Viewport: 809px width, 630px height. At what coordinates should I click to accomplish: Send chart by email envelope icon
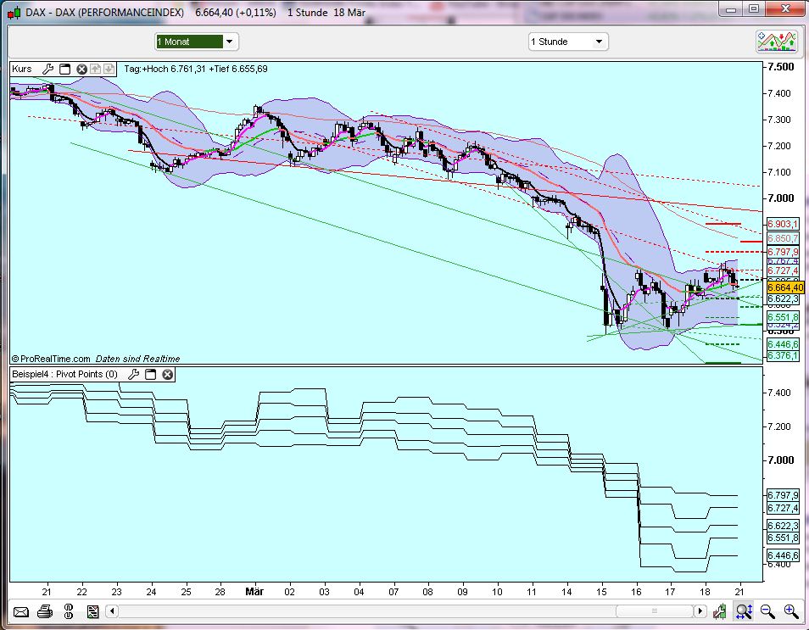[20, 612]
